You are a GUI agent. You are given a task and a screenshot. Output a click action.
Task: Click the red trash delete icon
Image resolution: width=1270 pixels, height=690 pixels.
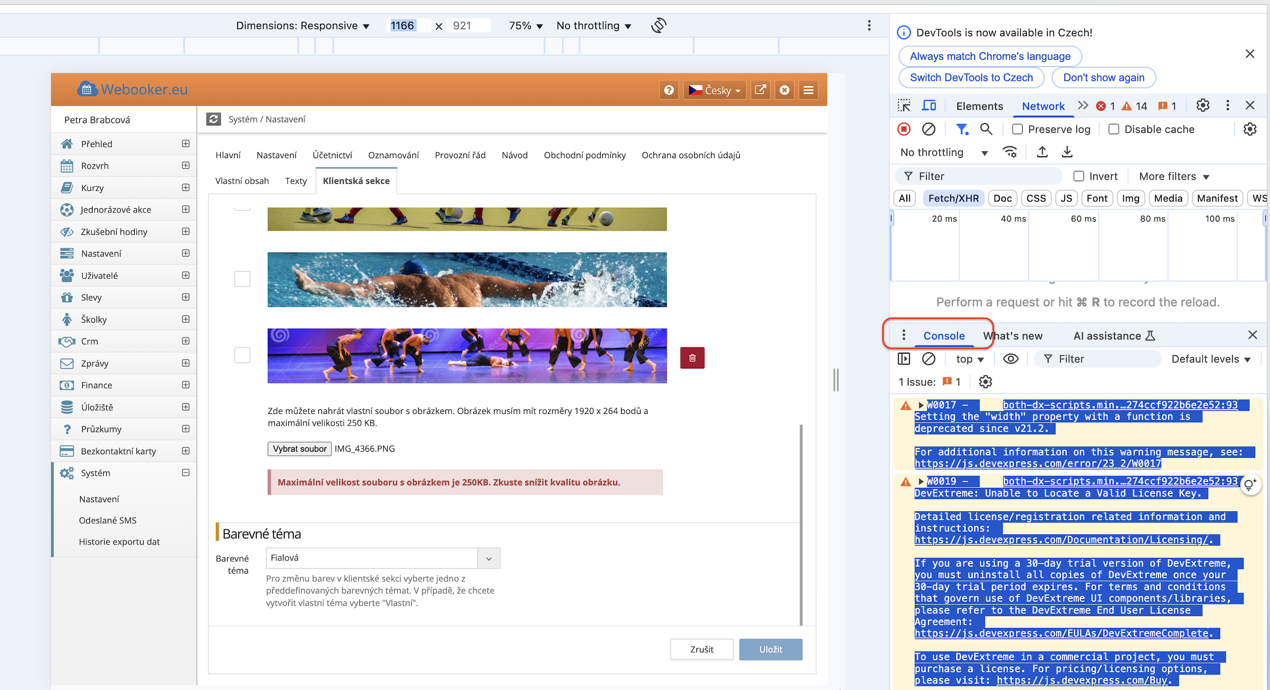692,358
